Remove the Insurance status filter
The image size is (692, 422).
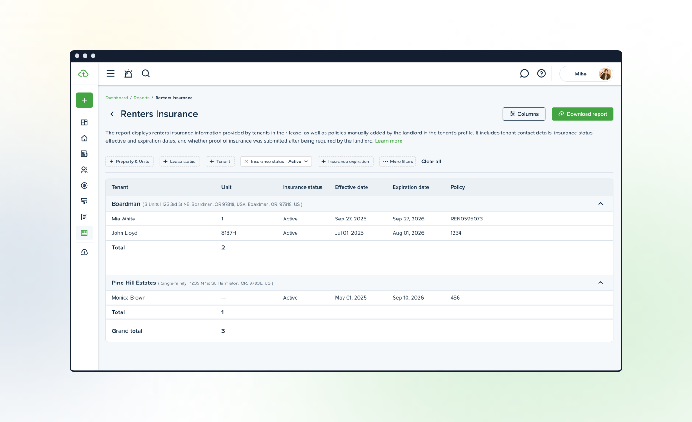click(246, 162)
